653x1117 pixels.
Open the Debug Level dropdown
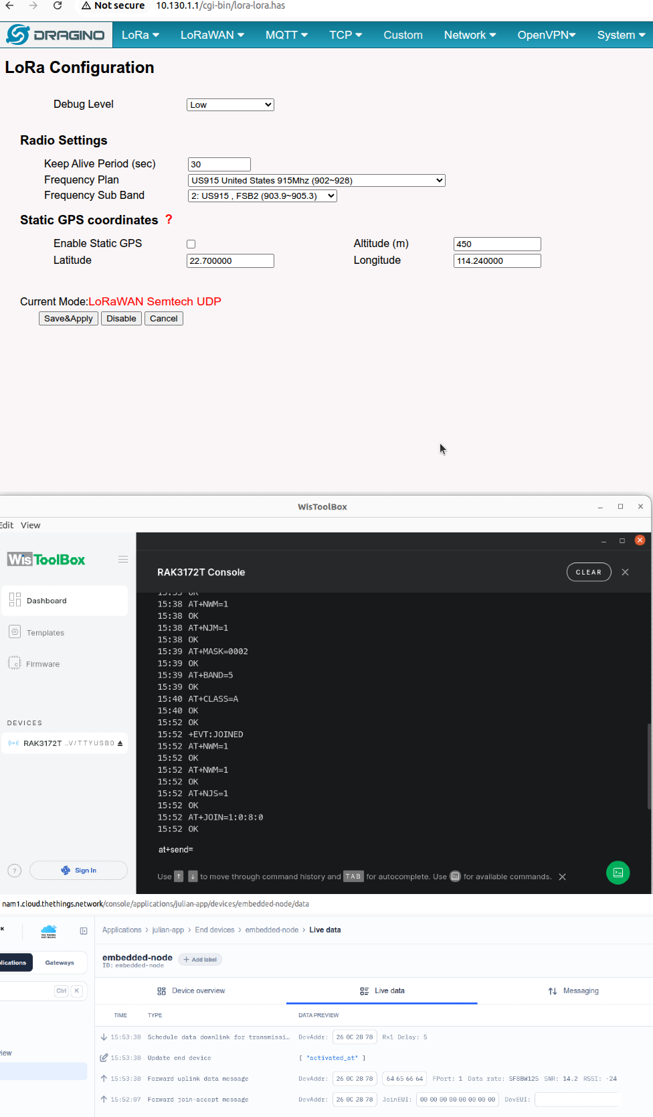[230, 105]
